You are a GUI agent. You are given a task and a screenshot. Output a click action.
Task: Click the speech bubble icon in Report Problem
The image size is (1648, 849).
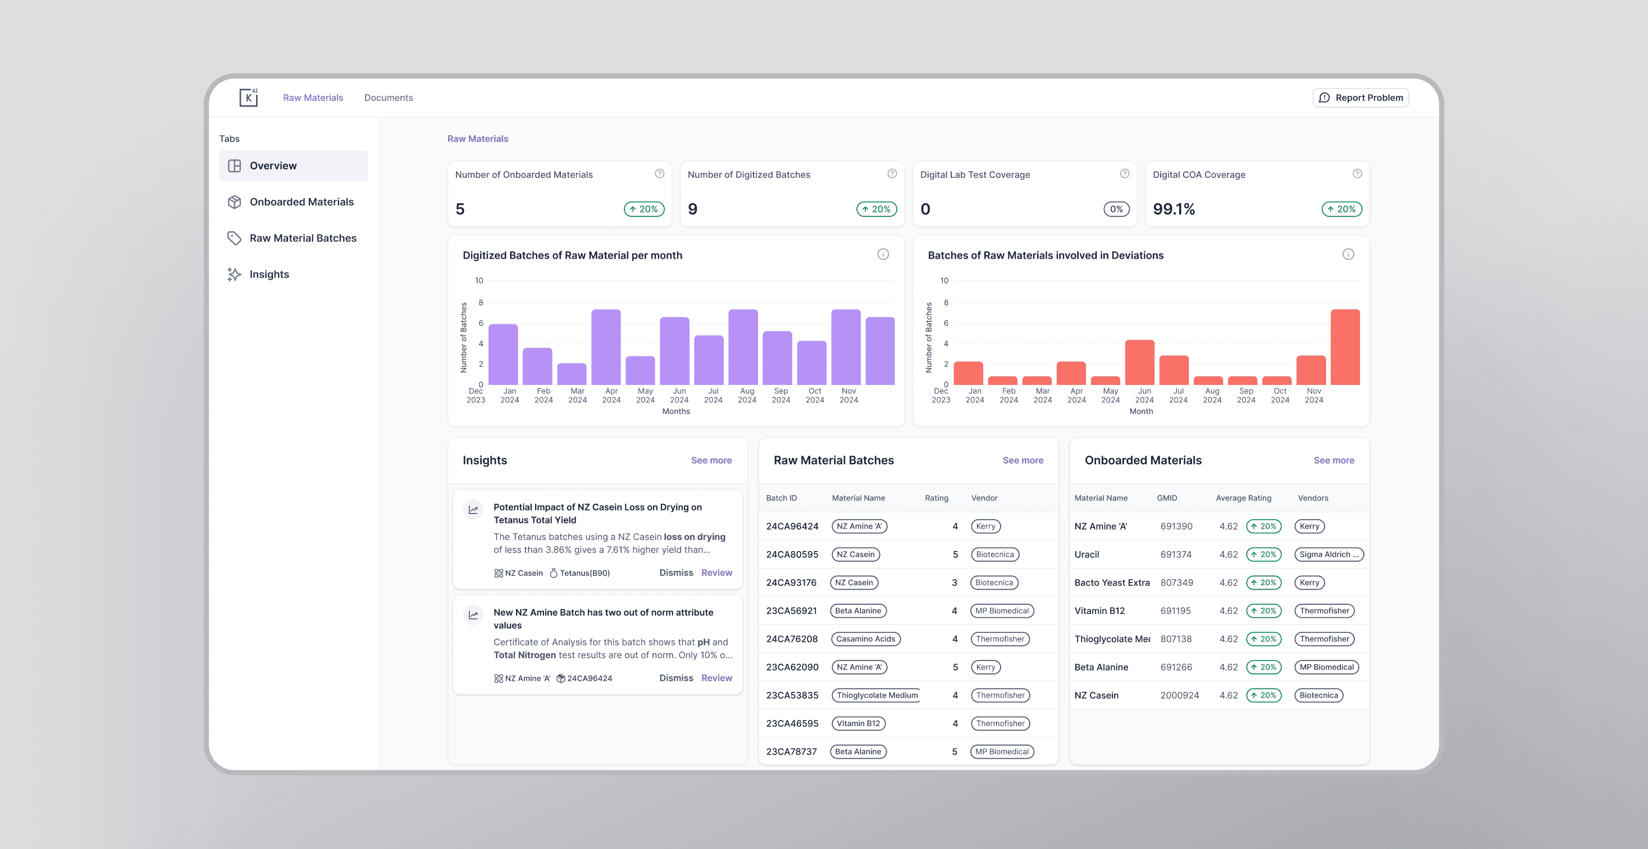click(x=1323, y=97)
